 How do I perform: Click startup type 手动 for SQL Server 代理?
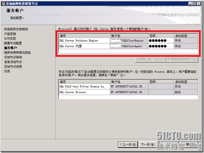click(x=186, y=46)
